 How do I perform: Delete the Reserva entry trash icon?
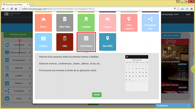pos(30,83)
